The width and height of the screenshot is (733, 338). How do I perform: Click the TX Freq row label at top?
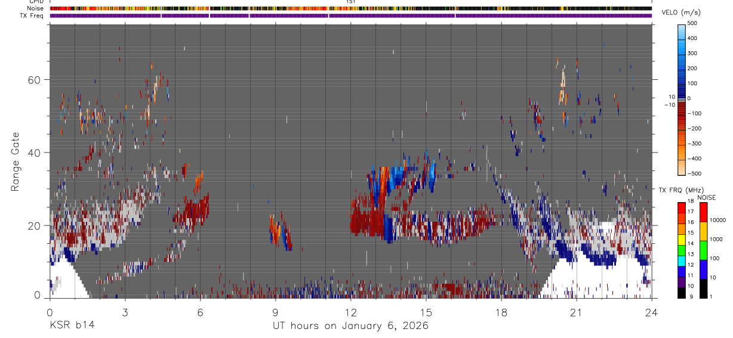click(x=33, y=15)
